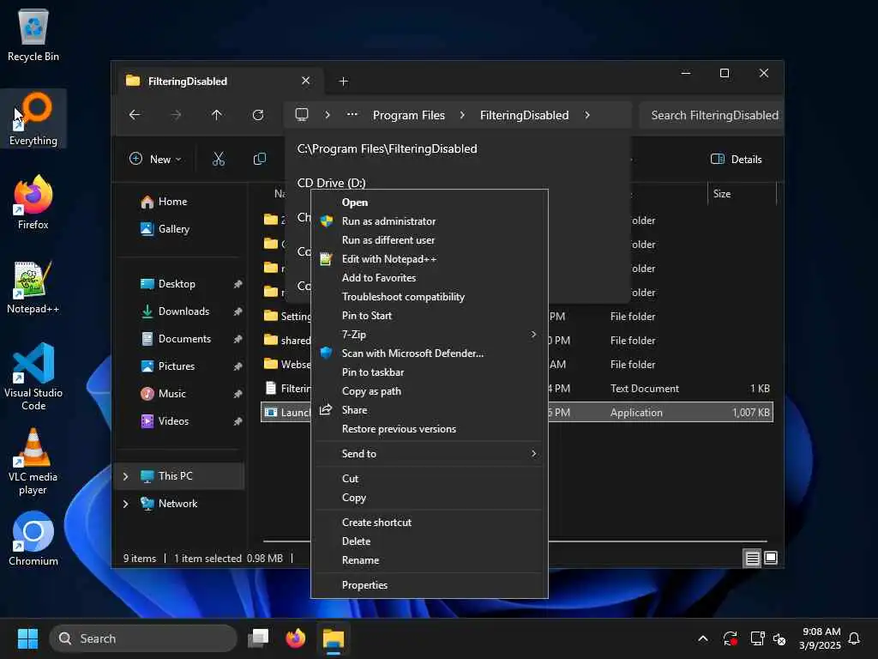The image size is (878, 659).
Task: Select Copy as path
Action: [x=429, y=391]
